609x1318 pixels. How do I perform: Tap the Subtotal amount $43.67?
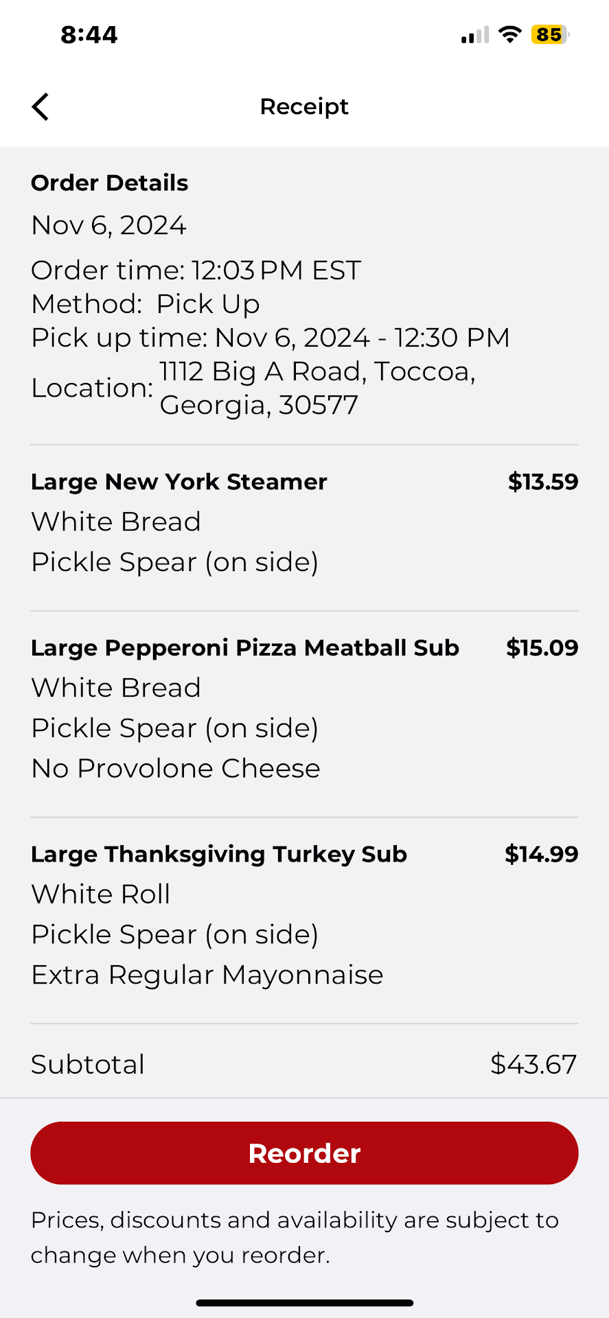tap(533, 1064)
